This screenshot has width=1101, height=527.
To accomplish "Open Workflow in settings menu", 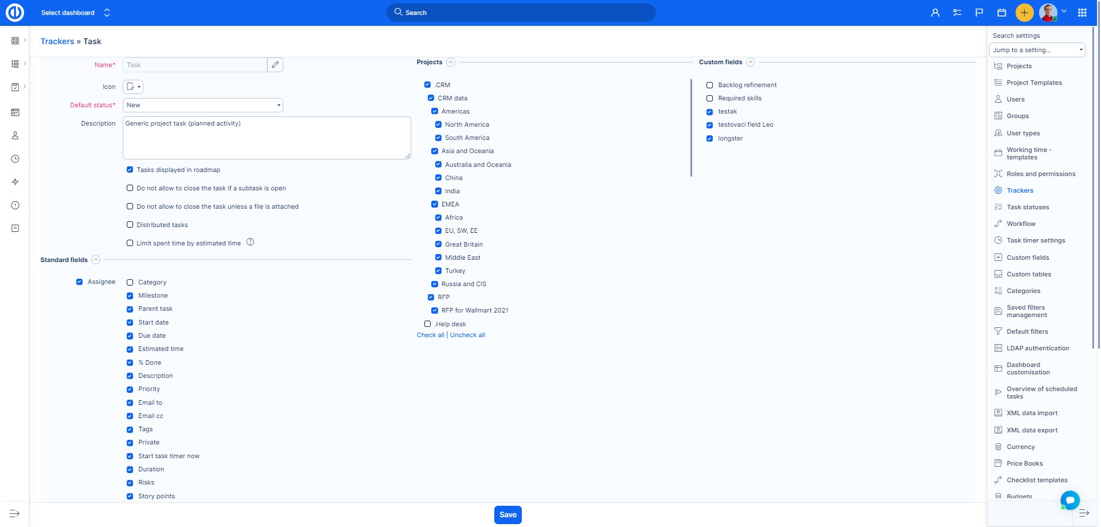I will click(x=1021, y=224).
